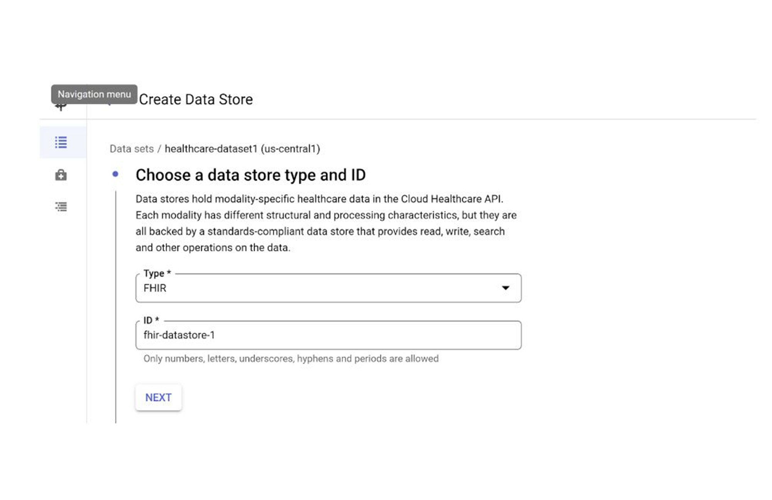Click the Navigation menu tooltip
Image resolution: width=772 pixels, height=500 pixels.
point(94,94)
